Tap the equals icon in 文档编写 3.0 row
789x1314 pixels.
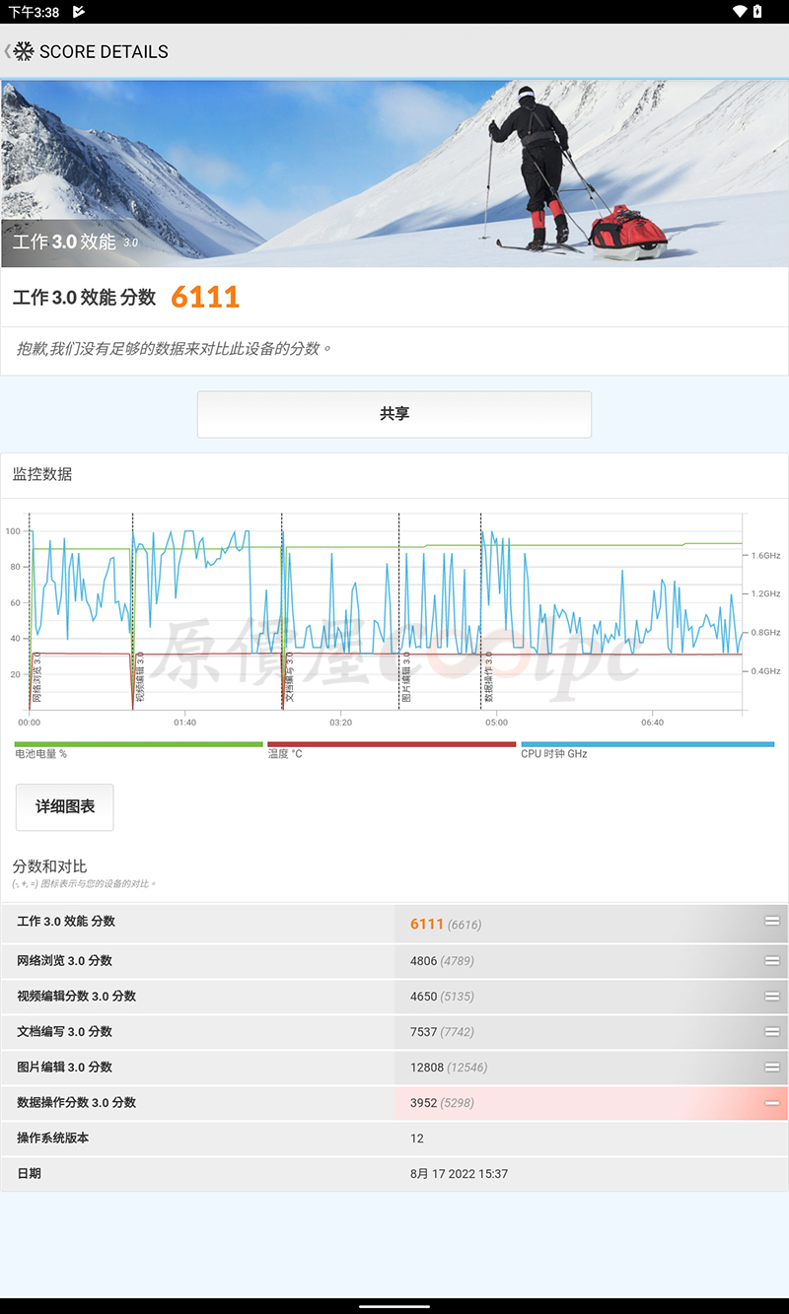click(772, 1032)
